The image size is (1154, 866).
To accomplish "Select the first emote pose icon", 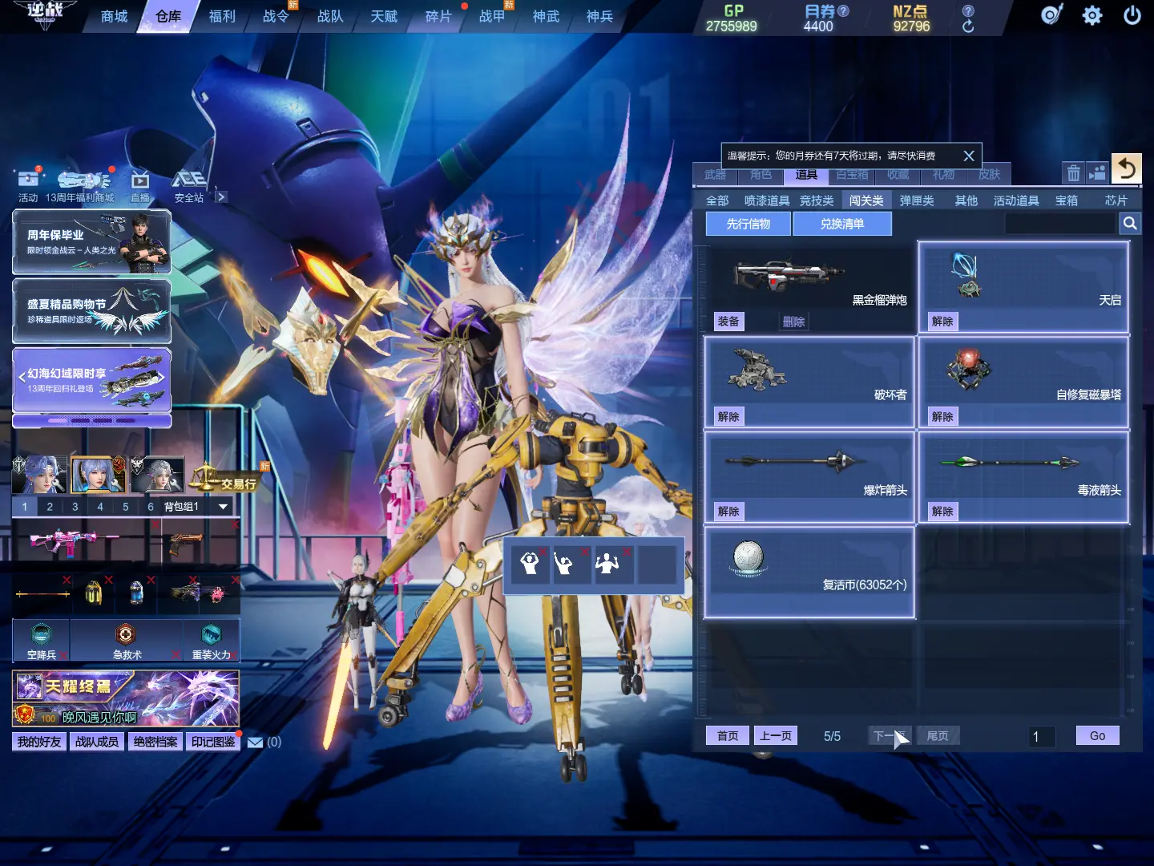I will point(530,565).
